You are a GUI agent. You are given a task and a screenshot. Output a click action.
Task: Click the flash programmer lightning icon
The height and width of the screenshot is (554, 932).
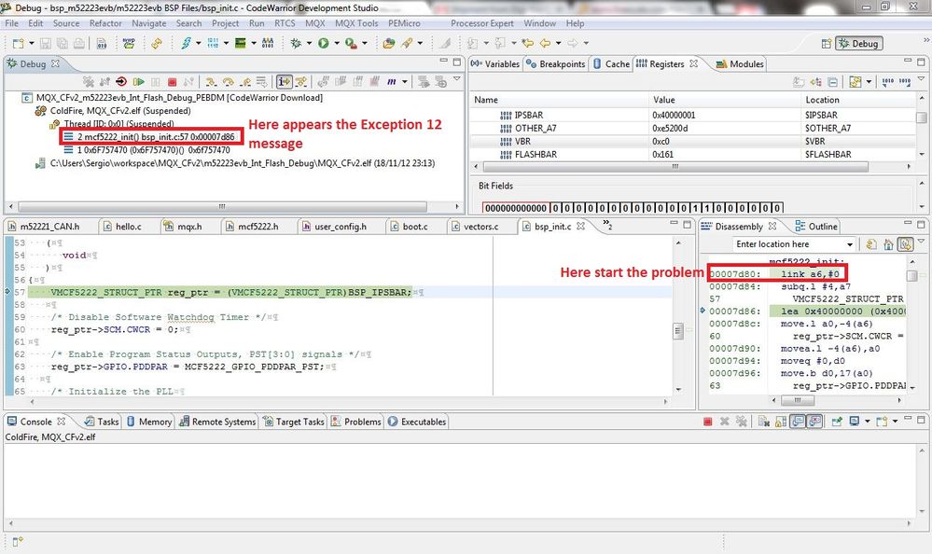pyautogui.click(x=186, y=43)
